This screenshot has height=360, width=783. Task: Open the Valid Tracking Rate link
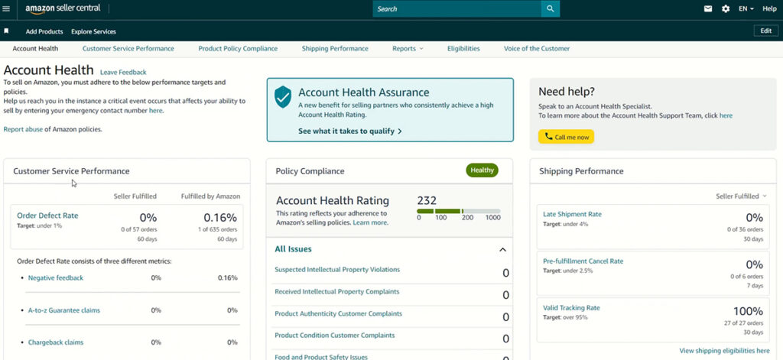571,308
